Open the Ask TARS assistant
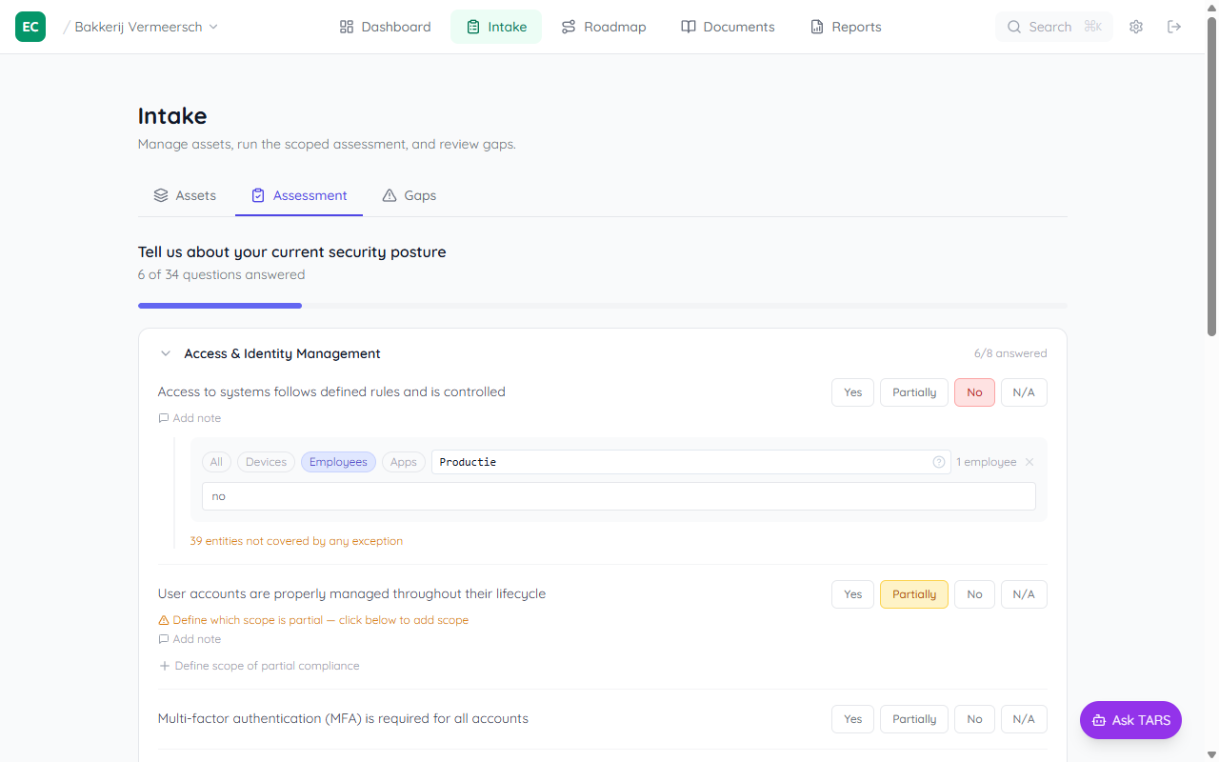 coord(1130,720)
